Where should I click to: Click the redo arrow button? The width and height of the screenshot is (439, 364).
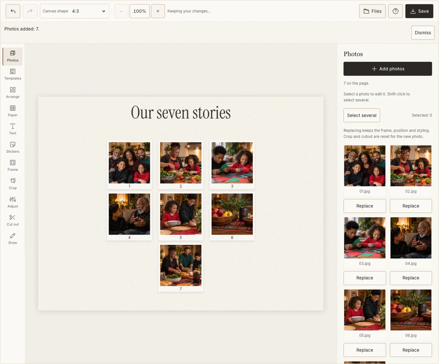tap(30, 11)
